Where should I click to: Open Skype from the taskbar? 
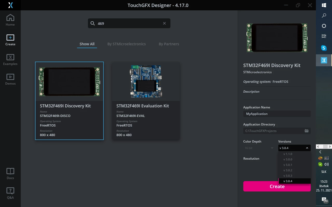coord(324,48)
